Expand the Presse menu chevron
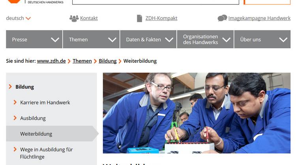Image resolution: width=296 pixels, height=165 pixels. [x=55, y=40]
